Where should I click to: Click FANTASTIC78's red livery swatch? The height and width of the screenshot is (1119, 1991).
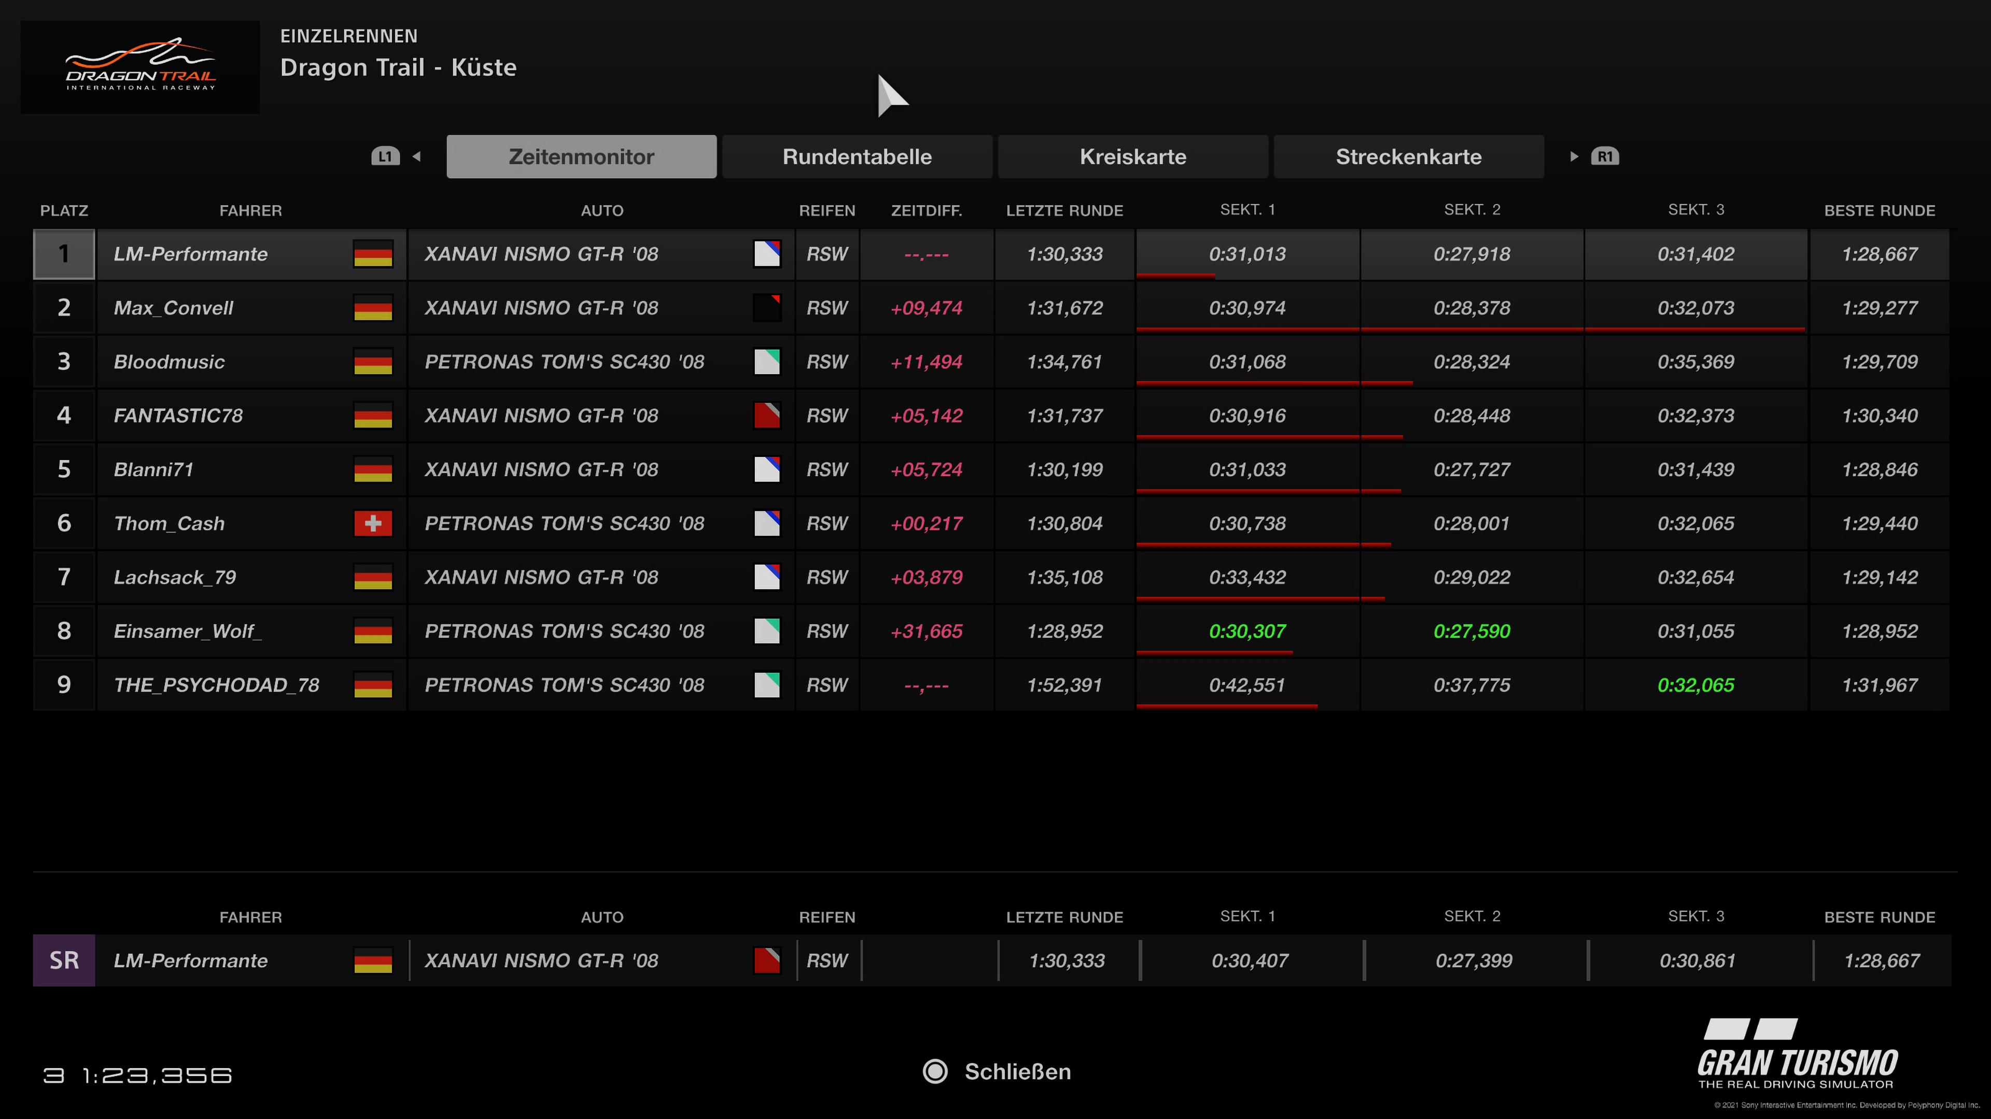(x=767, y=415)
